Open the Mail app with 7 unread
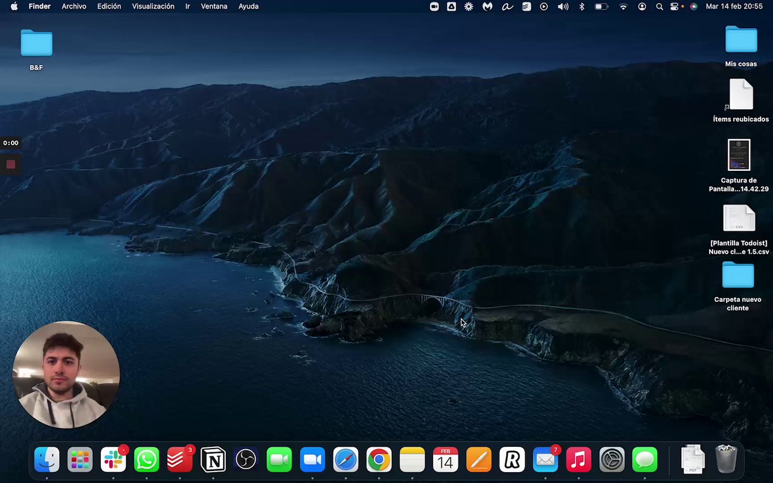Image resolution: width=773 pixels, height=483 pixels. click(x=545, y=460)
